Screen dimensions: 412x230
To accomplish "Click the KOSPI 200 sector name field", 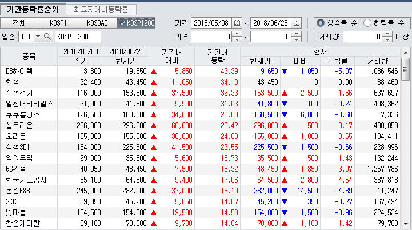I will pos(77,37).
